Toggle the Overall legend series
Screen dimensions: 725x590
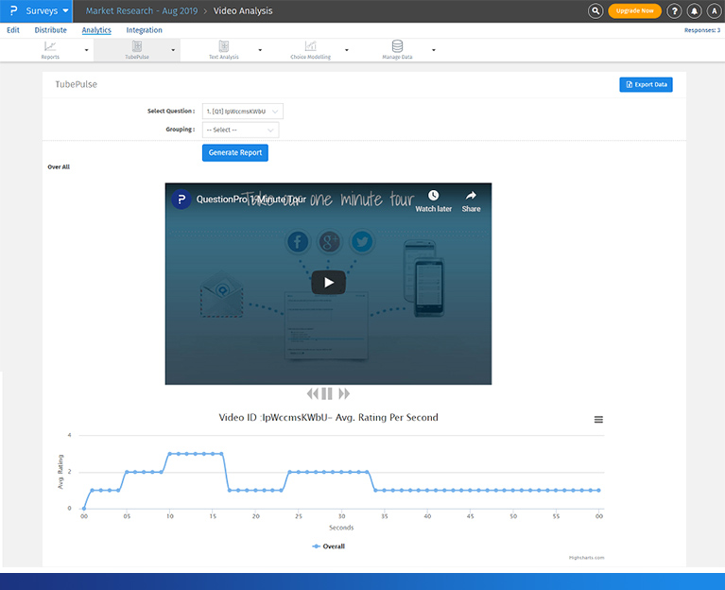click(328, 547)
